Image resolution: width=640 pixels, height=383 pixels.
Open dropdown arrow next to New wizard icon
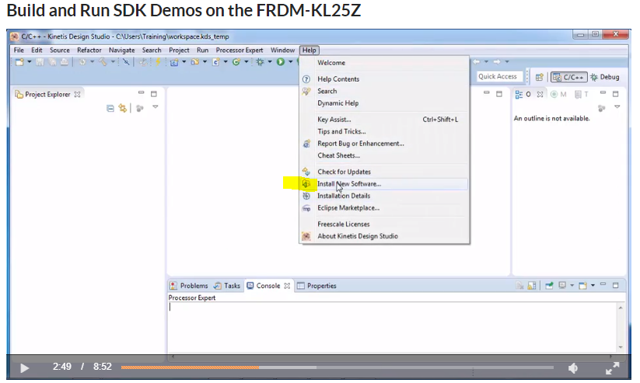click(x=29, y=62)
